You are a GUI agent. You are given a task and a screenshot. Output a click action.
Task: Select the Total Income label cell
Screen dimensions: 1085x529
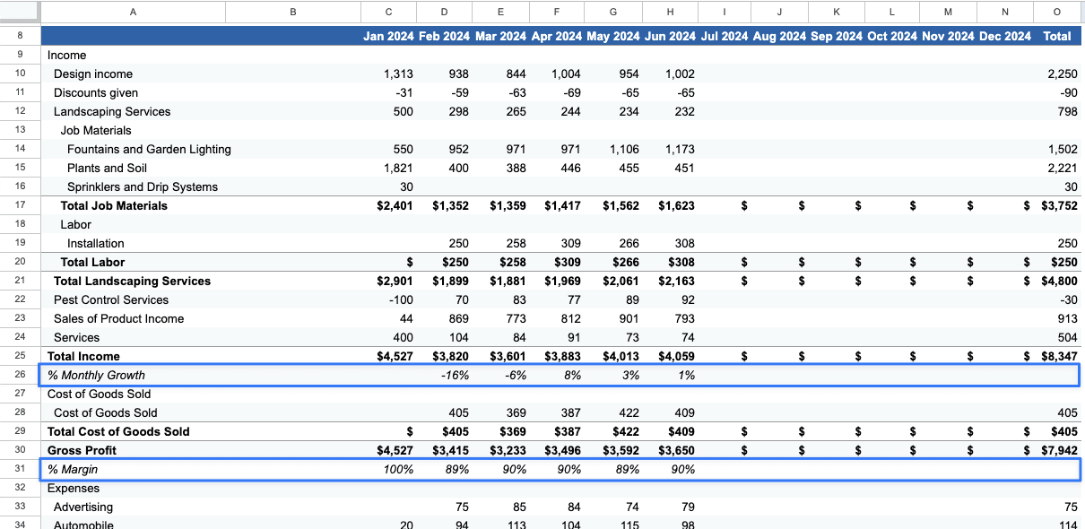click(83, 356)
